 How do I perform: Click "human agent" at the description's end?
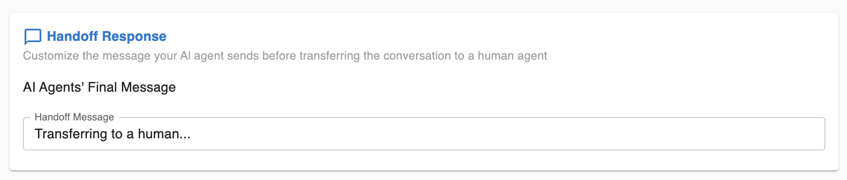[512, 56]
